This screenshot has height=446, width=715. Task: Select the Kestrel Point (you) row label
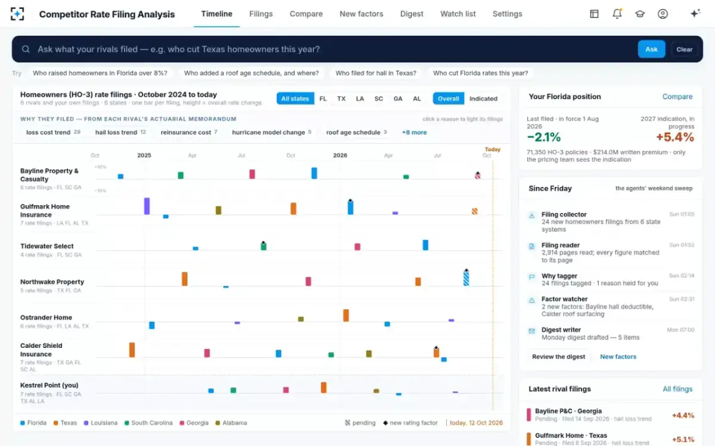pyautogui.click(x=49, y=385)
